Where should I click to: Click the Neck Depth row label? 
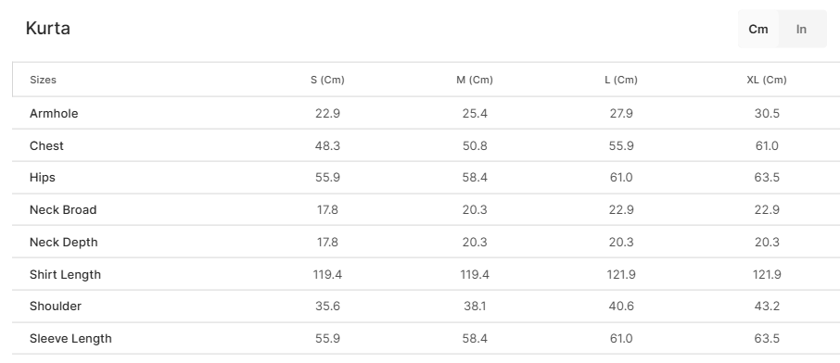(x=64, y=242)
